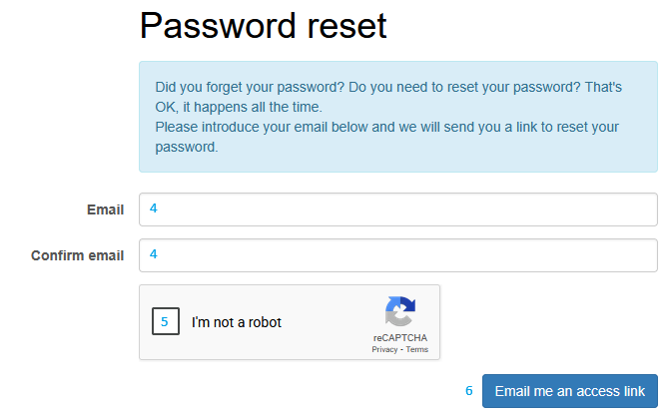Screen dimensions: 672x414
Task: Click the blue information message box
Action: pos(397,117)
